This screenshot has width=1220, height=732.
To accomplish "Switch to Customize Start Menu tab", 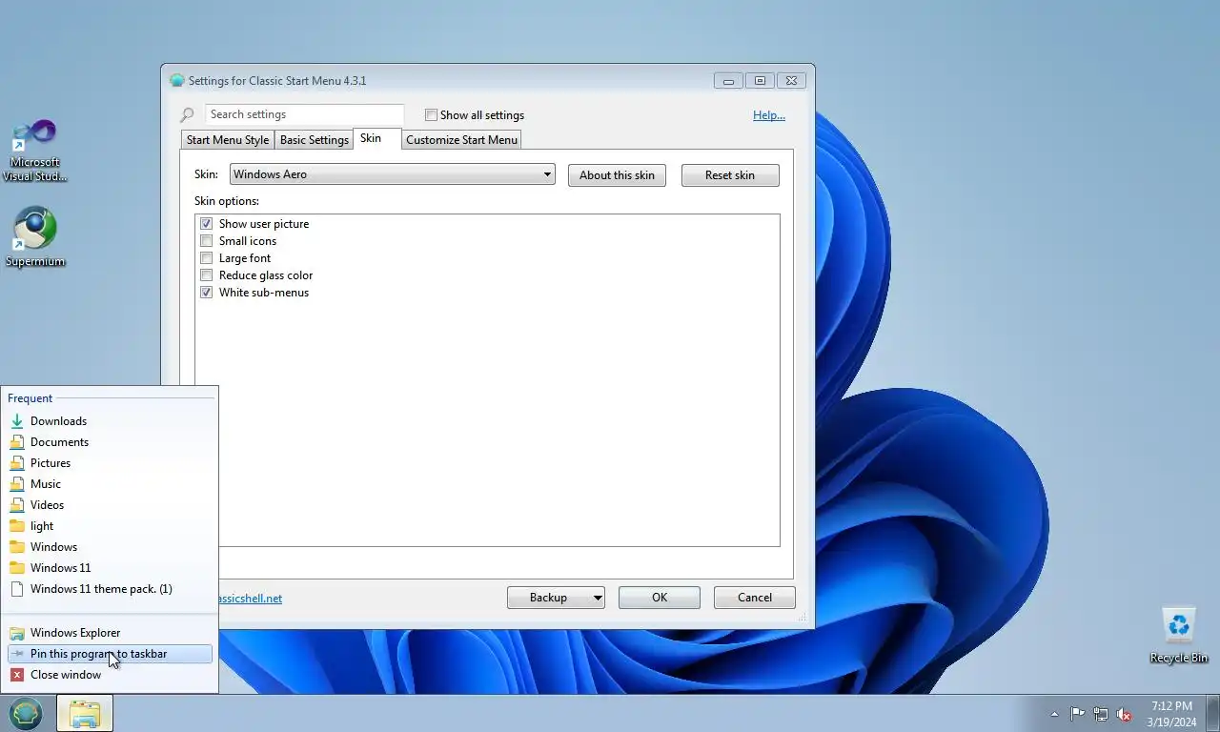I will (x=461, y=140).
